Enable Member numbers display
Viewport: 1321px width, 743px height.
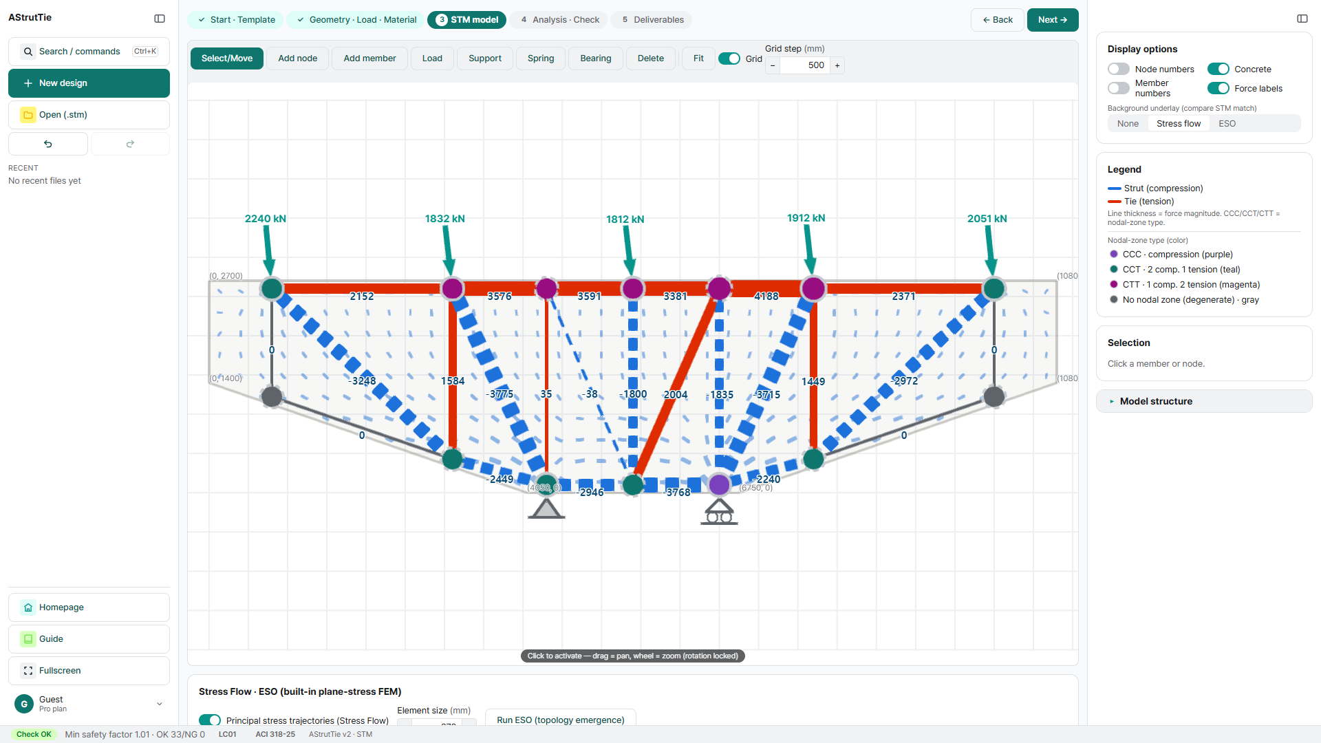pyautogui.click(x=1119, y=88)
